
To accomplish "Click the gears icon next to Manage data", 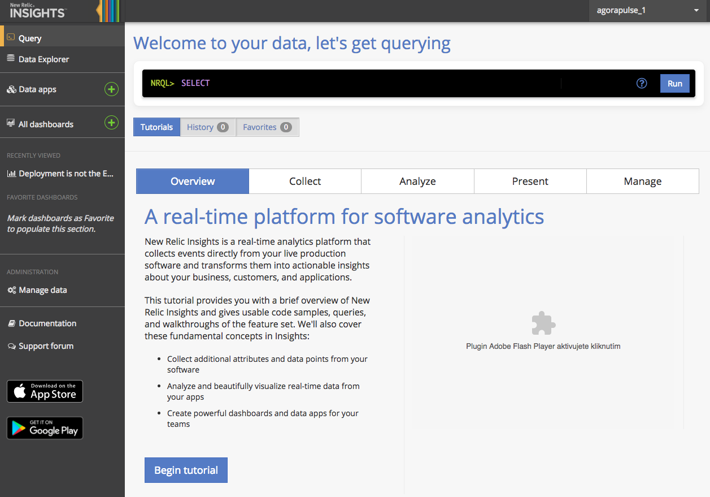I will pyautogui.click(x=11, y=289).
